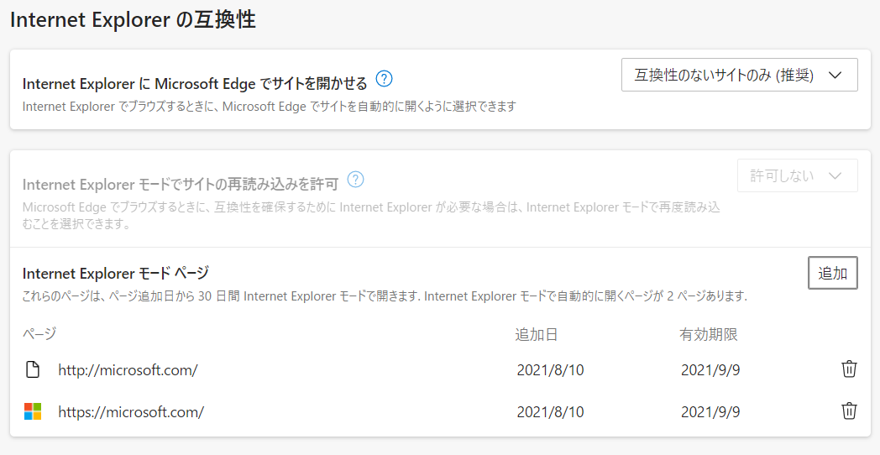Delete the http://microsoft.com/ page entry

(x=849, y=369)
